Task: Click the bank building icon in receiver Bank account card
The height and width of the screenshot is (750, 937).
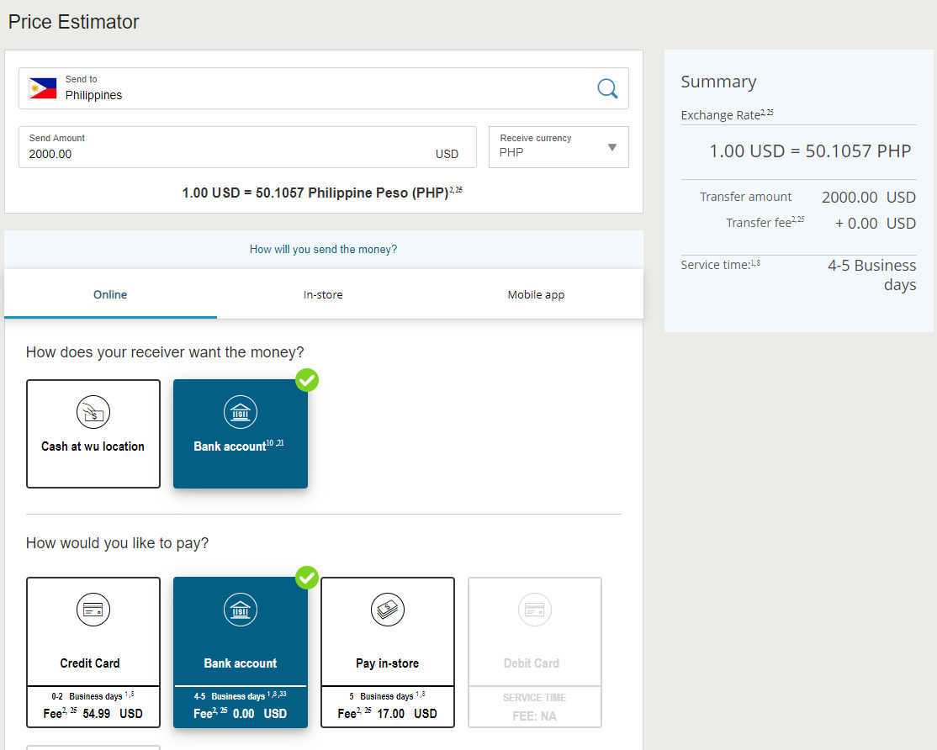Action: coord(241,412)
